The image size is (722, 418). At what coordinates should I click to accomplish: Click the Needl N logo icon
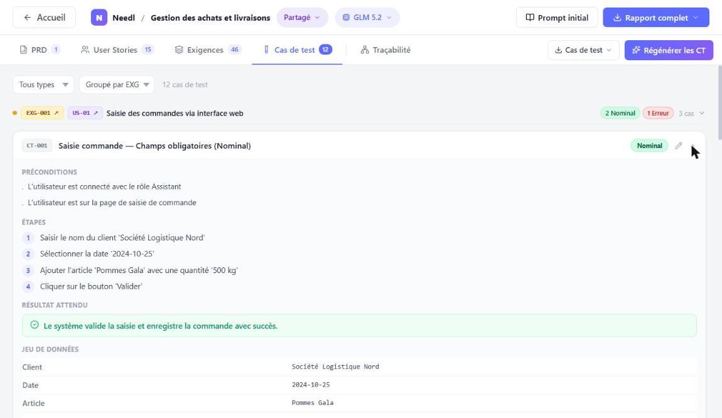coord(99,18)
